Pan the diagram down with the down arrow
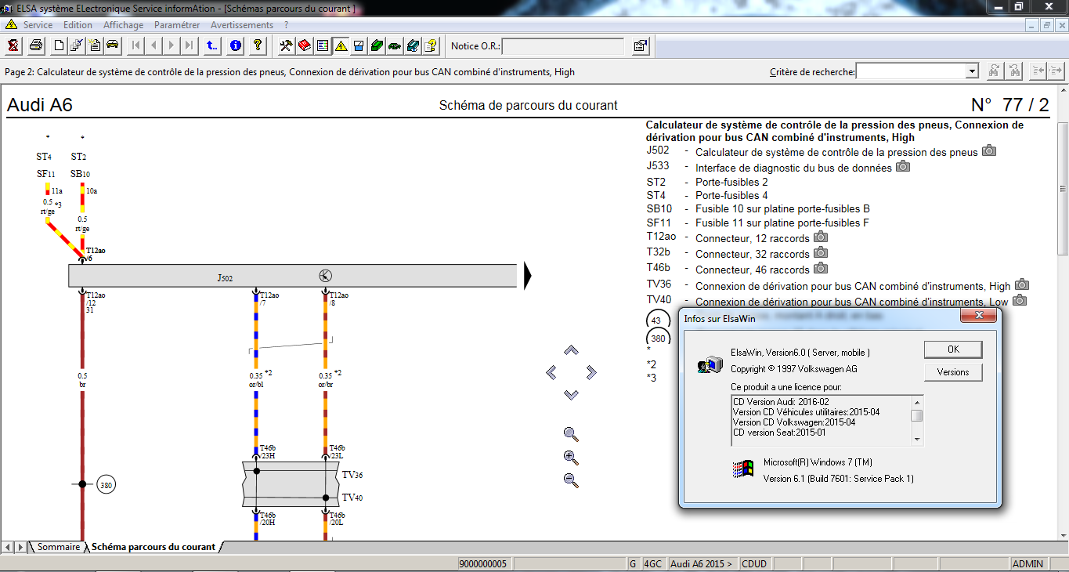The width and height of the screenshot is (1069, 572). coord(571,394)
